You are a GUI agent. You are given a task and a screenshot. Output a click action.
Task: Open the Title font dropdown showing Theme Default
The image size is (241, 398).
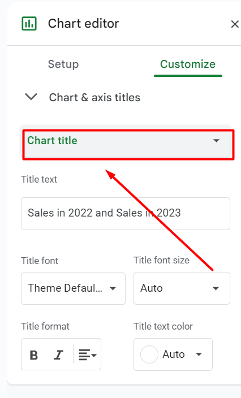pos(73,288)
